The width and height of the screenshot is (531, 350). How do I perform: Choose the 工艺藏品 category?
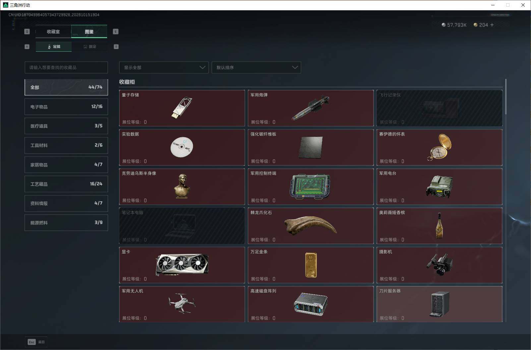tap(66, 184)
